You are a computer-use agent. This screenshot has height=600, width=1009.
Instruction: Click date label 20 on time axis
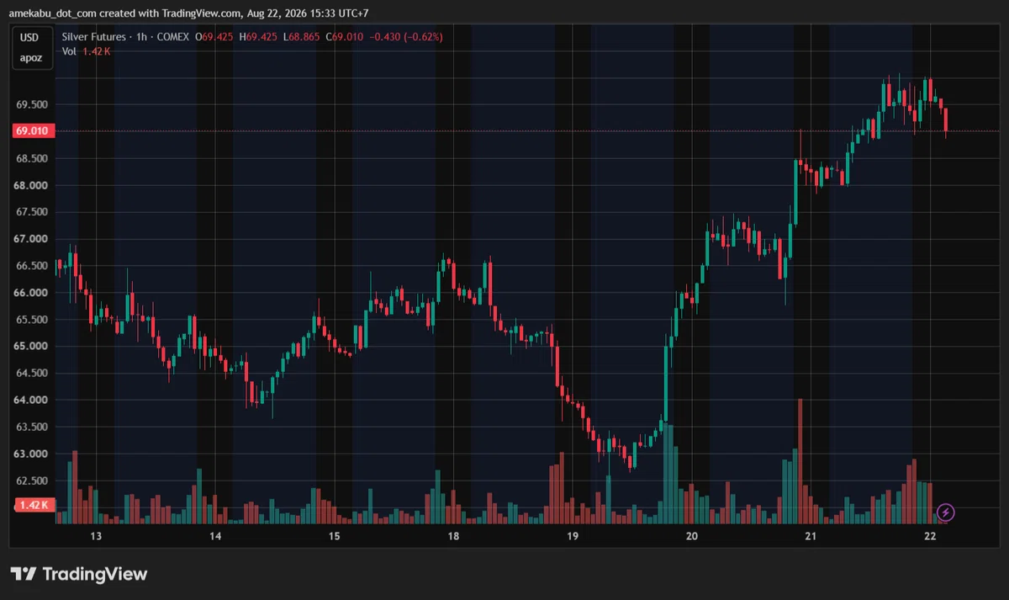(x=692, y=536)
